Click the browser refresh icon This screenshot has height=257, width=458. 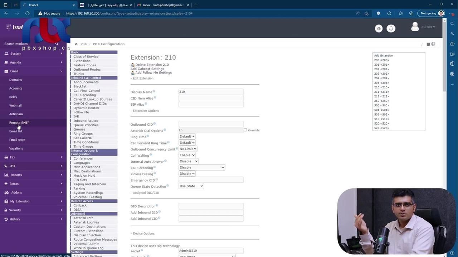[x=27, y=14]
